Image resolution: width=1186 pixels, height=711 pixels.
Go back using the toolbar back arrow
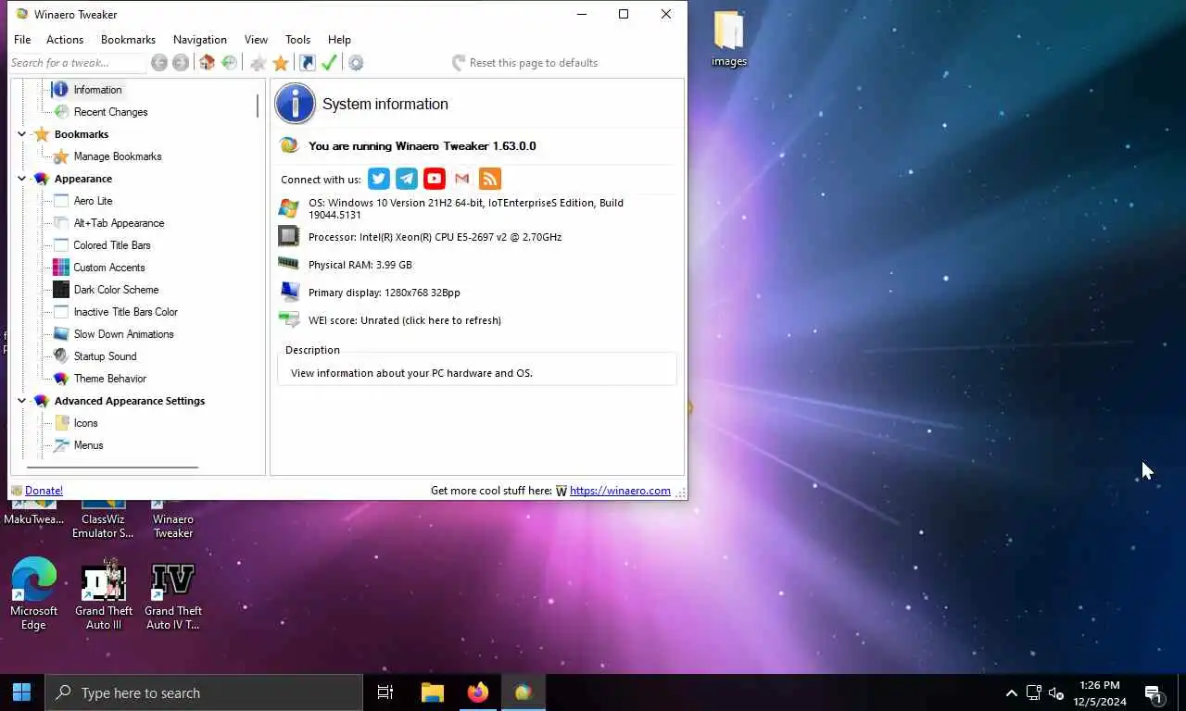(159, 63)
